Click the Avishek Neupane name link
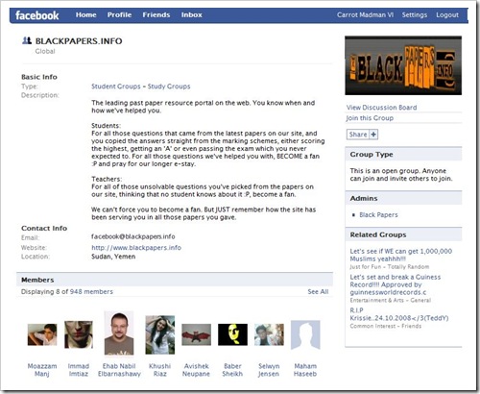Screen dimensions: 480x394 point(196,370)
